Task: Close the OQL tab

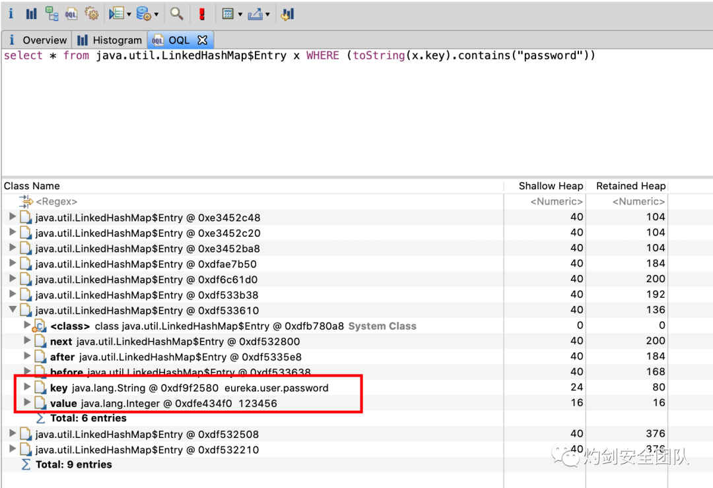Action: [203, 40]
